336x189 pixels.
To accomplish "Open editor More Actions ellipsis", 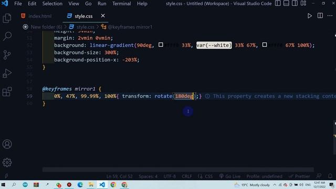I will 330,16.
